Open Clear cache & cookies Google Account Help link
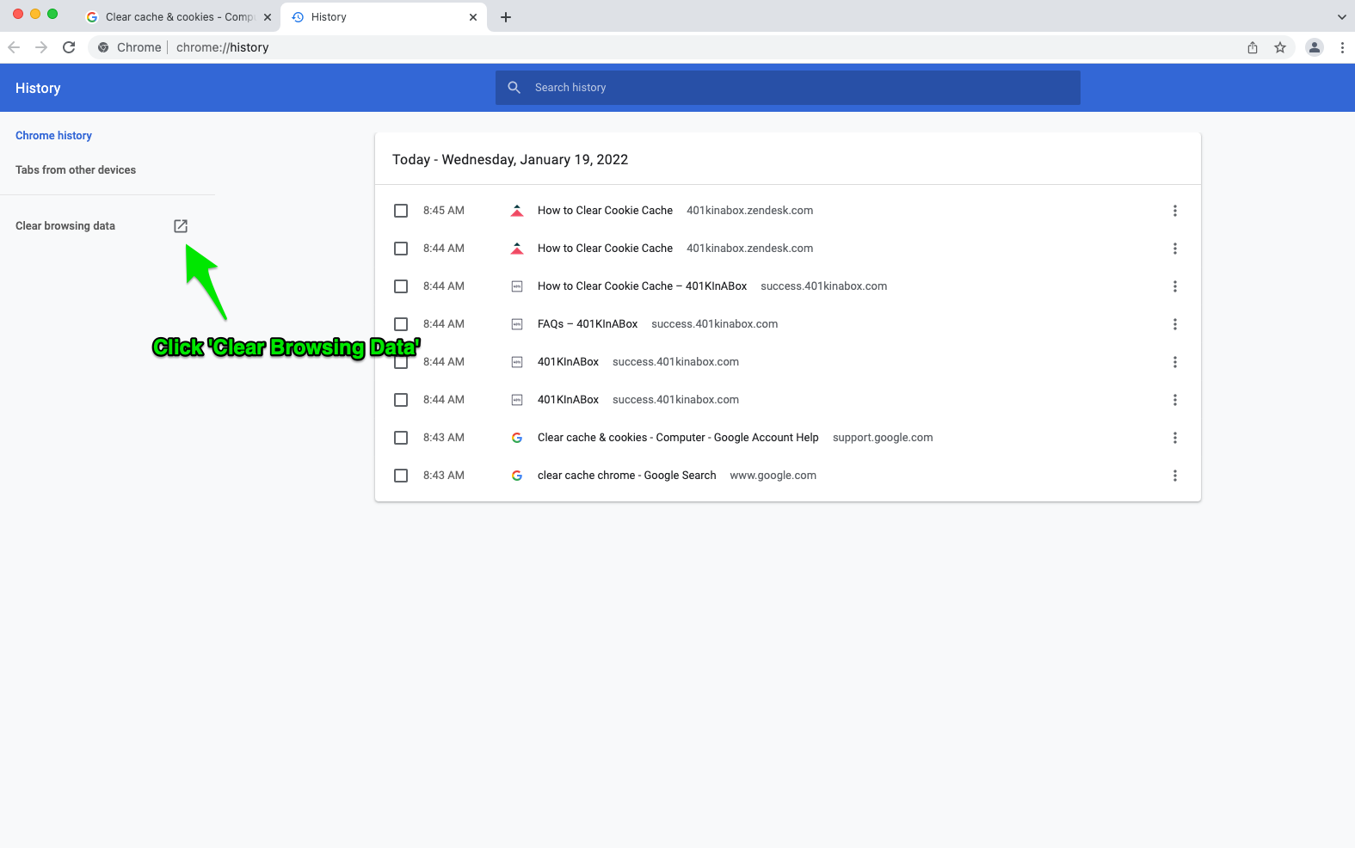 coord(678,438)
